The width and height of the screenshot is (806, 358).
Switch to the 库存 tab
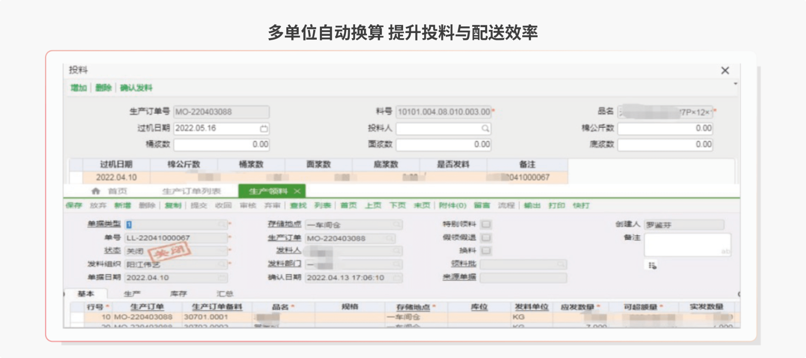click(178, 294)
